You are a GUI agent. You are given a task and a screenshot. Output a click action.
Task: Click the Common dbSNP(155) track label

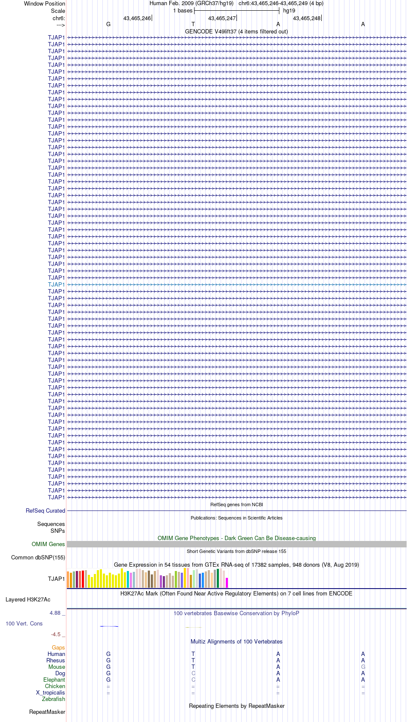click(x=38, y=557)
